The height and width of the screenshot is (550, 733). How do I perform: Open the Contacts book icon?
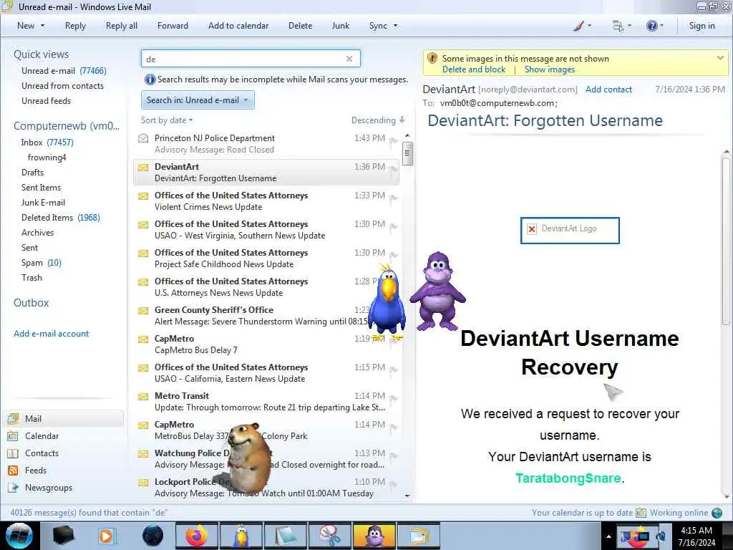click(13, 453)
